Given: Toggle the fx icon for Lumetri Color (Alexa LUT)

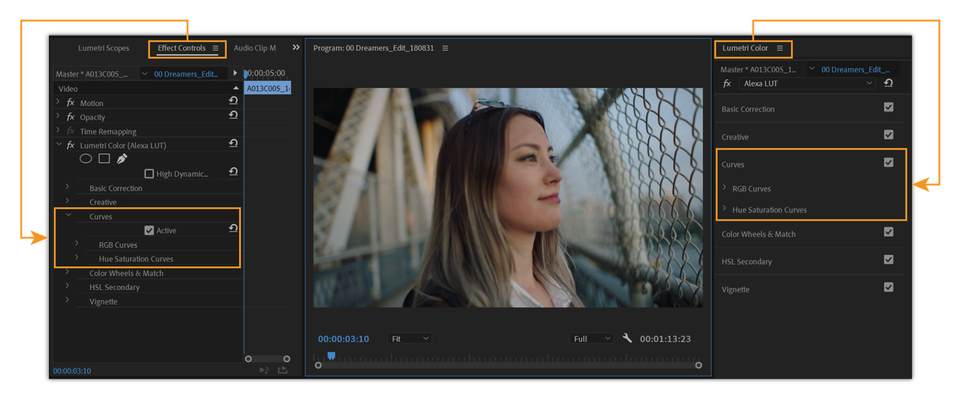Looking at the screenshot, I should 71,145.
